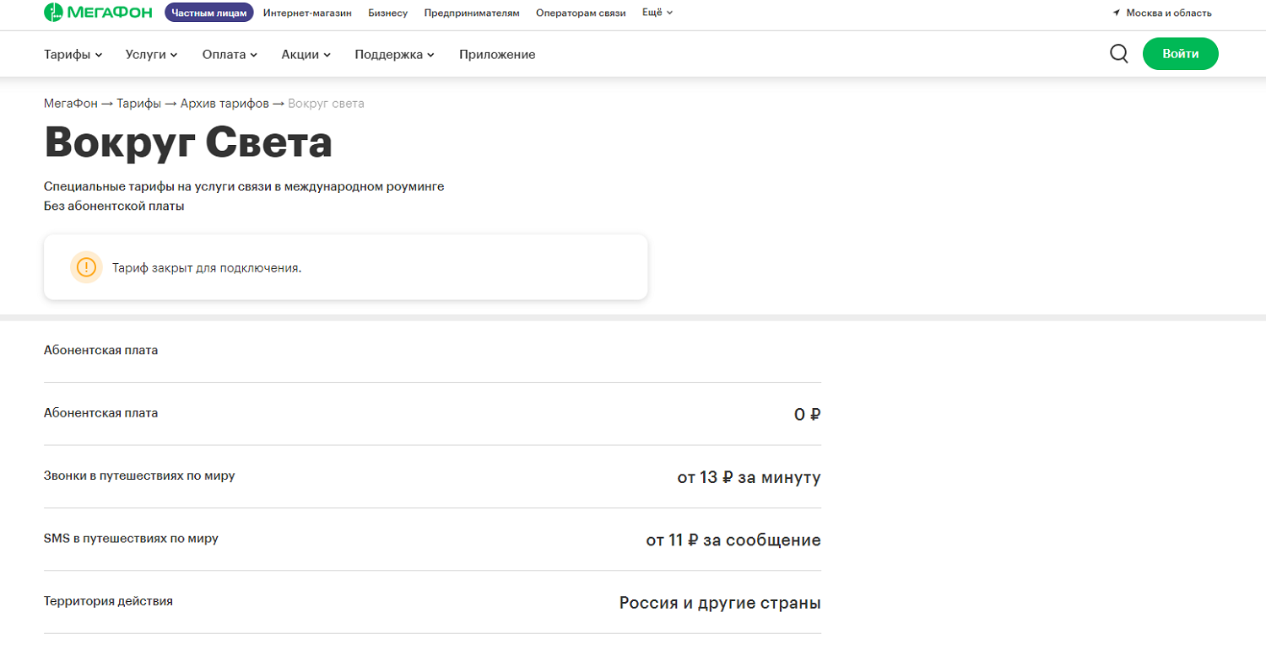Open the Ещё dropdown

coord(657,13)
